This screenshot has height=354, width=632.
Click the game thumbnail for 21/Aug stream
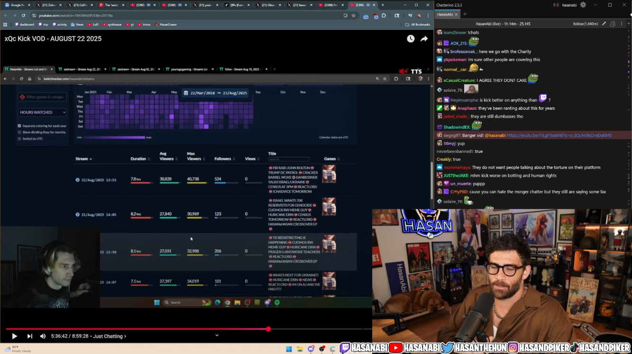coord(329,207)
